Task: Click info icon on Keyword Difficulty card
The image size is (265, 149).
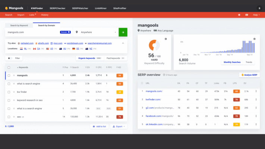Action: point(166,39)
